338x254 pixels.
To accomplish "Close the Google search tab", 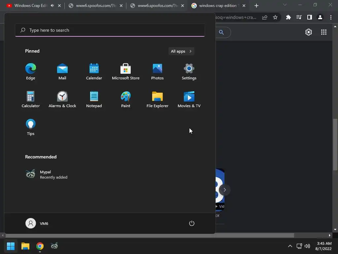I will pyautogui.click(x=244, y=6).
